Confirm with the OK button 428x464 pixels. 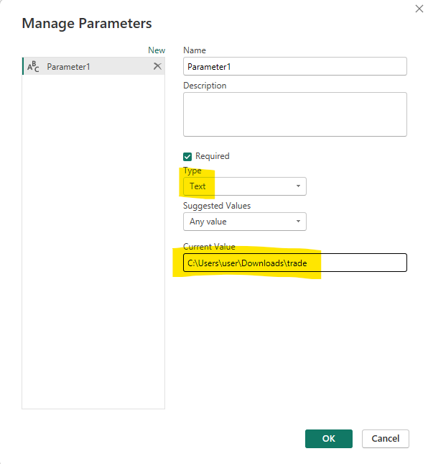click(328, 439)
